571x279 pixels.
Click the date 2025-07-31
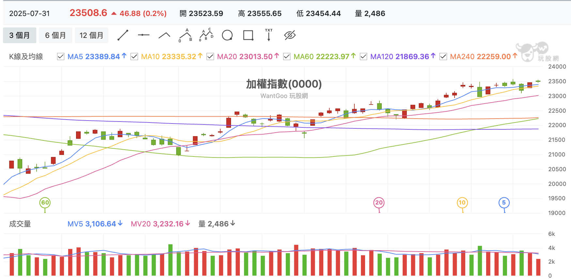[29, 13]
